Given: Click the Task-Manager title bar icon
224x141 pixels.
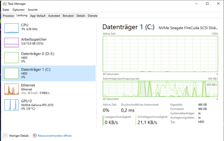Looking at the screenshot, I should (x=5, y=4).
